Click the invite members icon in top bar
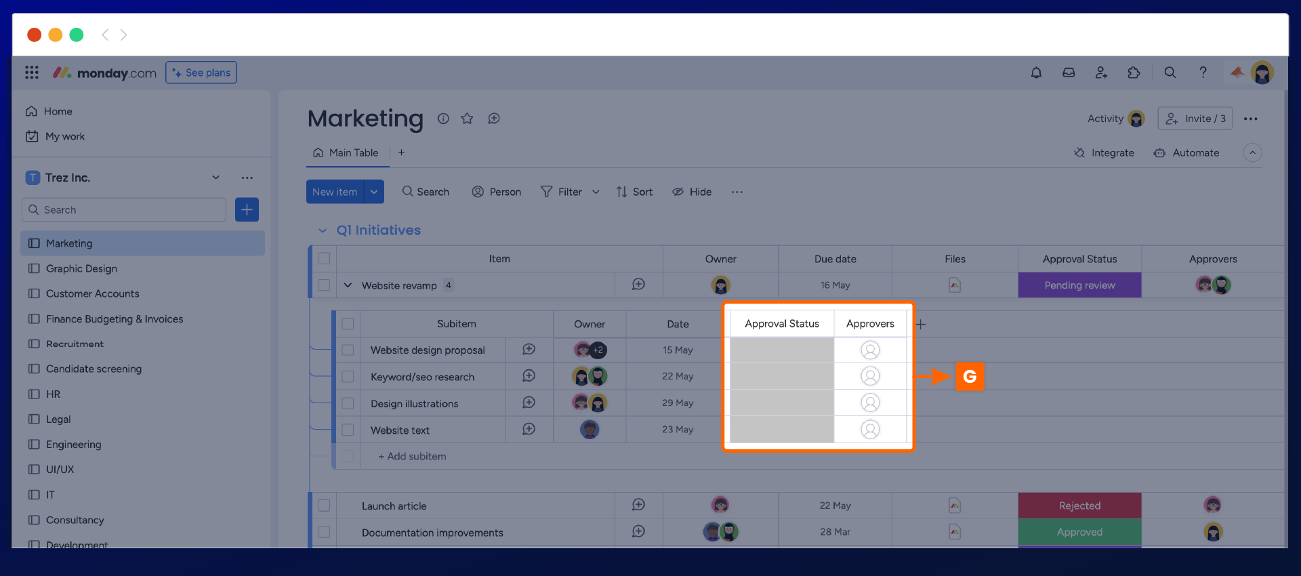1301x576 pixels. click(1101, 73)
